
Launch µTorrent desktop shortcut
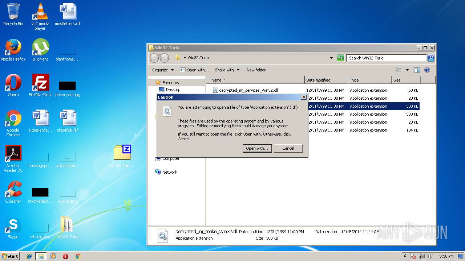pyautogui.click(x=40, y=50)
